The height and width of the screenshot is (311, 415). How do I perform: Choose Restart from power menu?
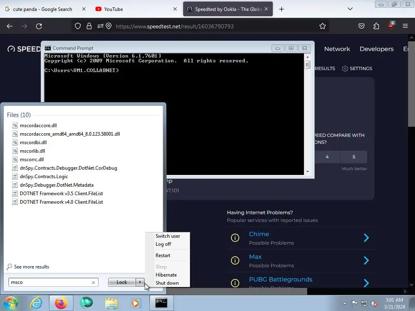[163, 256]
